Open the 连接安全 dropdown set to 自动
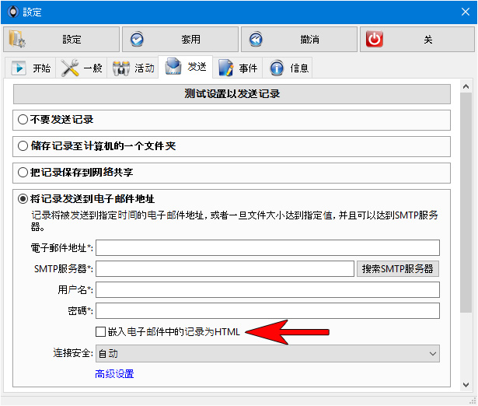Image resolution: width=478 pixels, height=406 pixels. (267, 354)
